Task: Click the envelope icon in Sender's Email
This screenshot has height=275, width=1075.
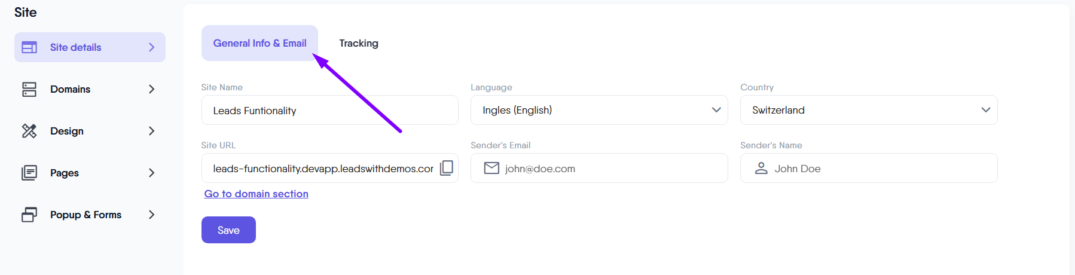Action: 491,169
